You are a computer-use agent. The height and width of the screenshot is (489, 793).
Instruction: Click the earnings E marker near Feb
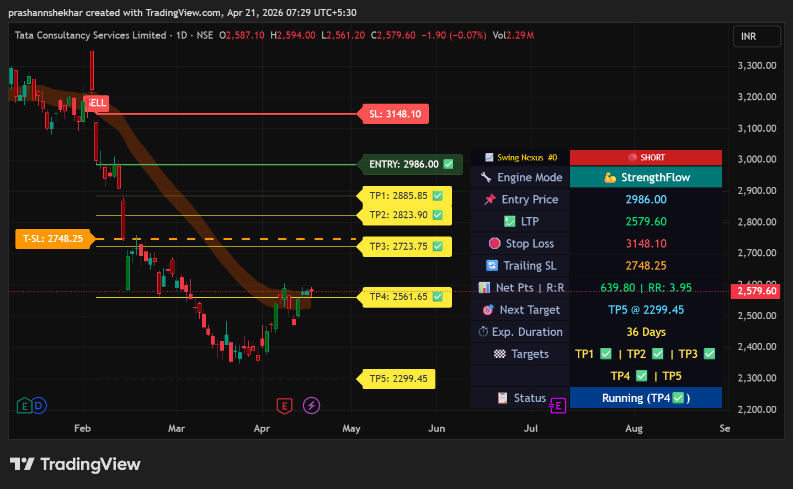[24, 406]
